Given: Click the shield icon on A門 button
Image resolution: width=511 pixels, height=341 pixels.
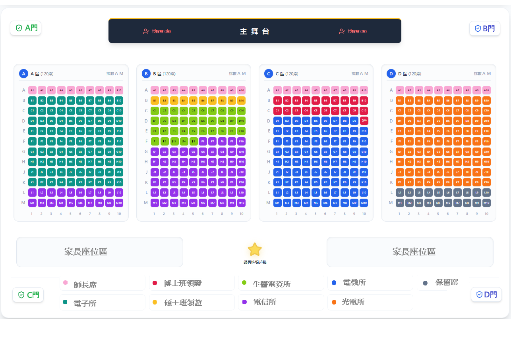Looking at the screenshot, I should tap(19, 28).
